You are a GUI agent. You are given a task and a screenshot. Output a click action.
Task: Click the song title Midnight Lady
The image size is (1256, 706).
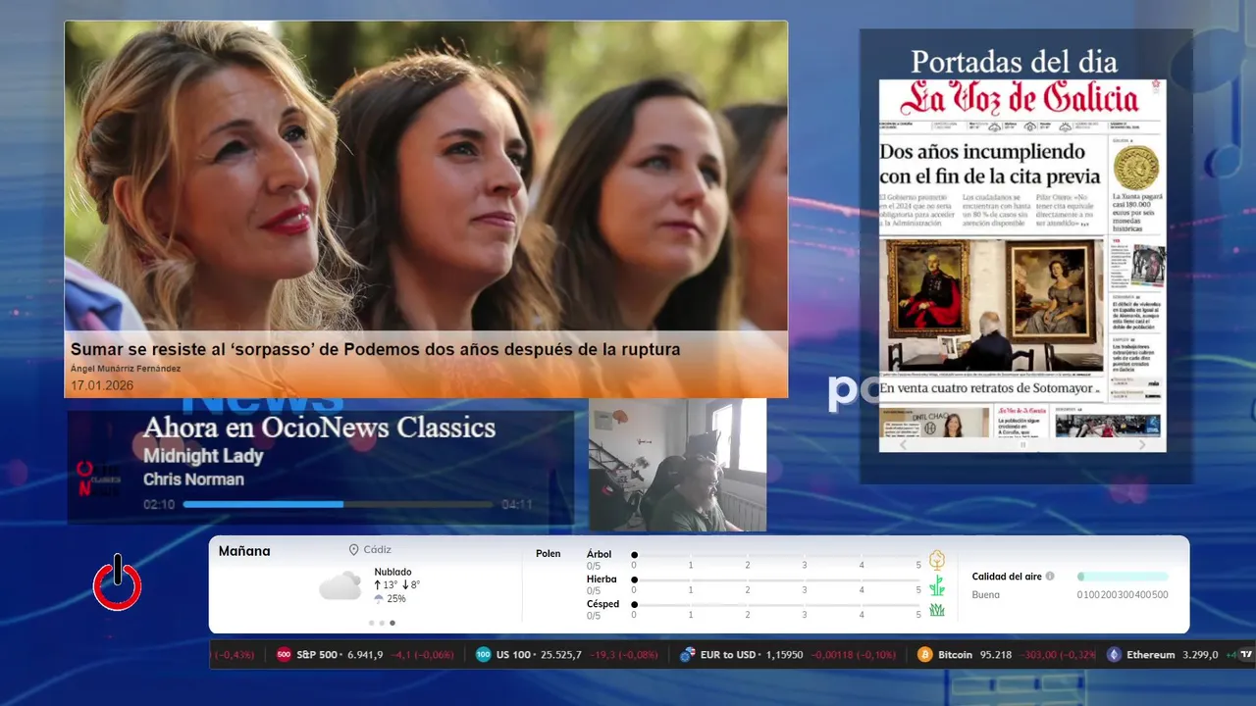point(203,456)
